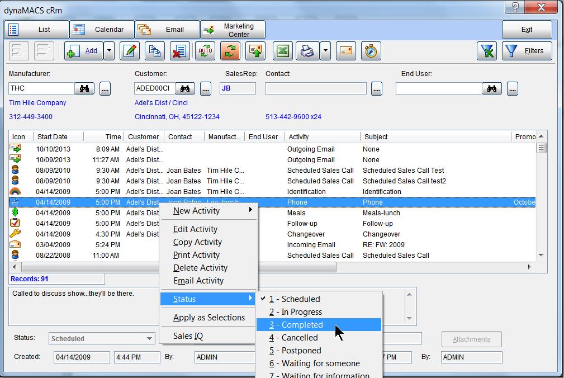
Task: Click the Excel export icon
Action: pyautogui.click(x=283, y=51)
